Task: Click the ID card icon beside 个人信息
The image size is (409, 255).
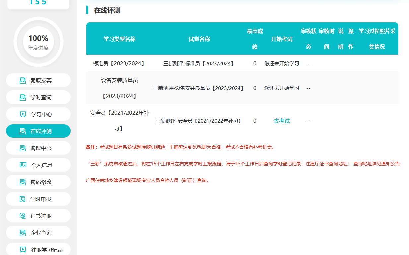Action: point(23,165)
